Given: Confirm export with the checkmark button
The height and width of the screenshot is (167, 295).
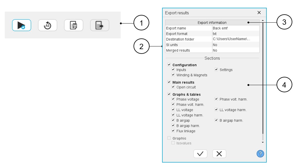Looking at the screenshot, I should tap(200, 154).
